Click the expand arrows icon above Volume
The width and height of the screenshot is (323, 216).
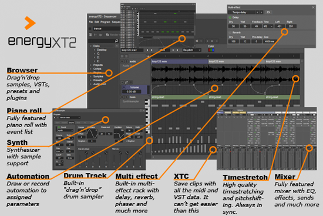[126, 82]
